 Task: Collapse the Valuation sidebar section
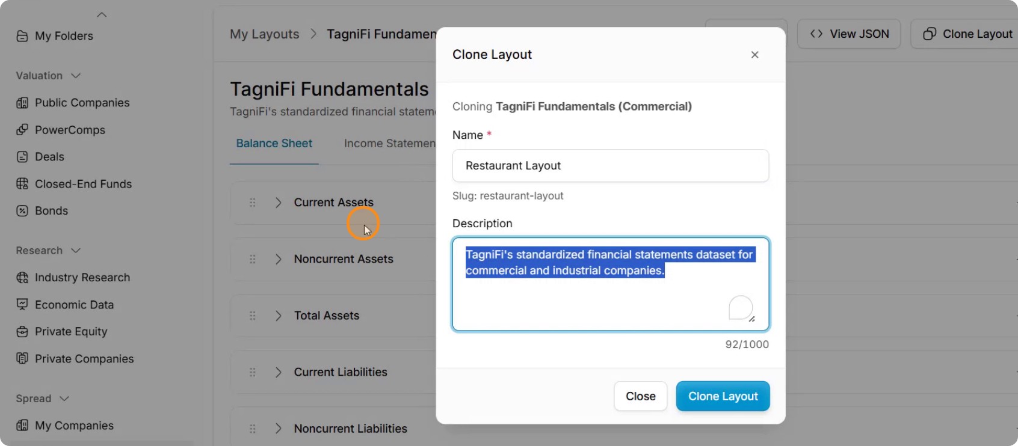click(76, 76)
